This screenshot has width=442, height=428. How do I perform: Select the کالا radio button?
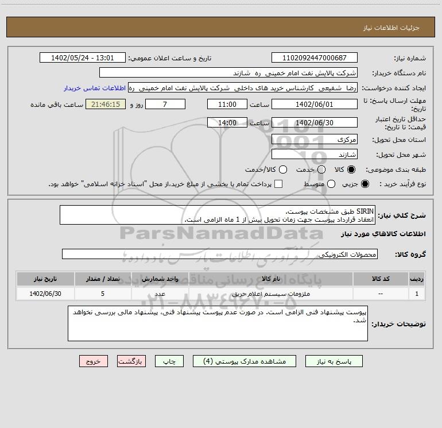click(351, 169)
